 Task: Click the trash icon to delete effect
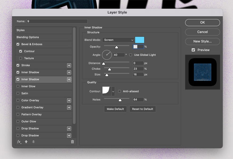(72, 142)
